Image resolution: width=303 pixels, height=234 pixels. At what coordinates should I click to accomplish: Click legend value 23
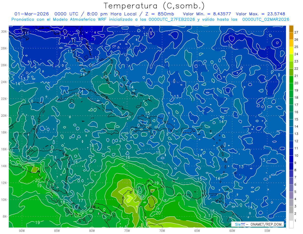(x=296, y=61)
